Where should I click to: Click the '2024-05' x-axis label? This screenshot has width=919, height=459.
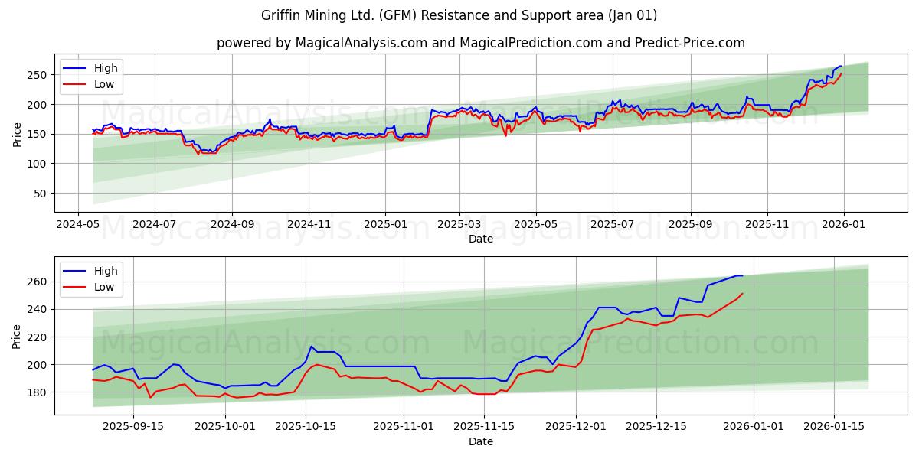77,226
